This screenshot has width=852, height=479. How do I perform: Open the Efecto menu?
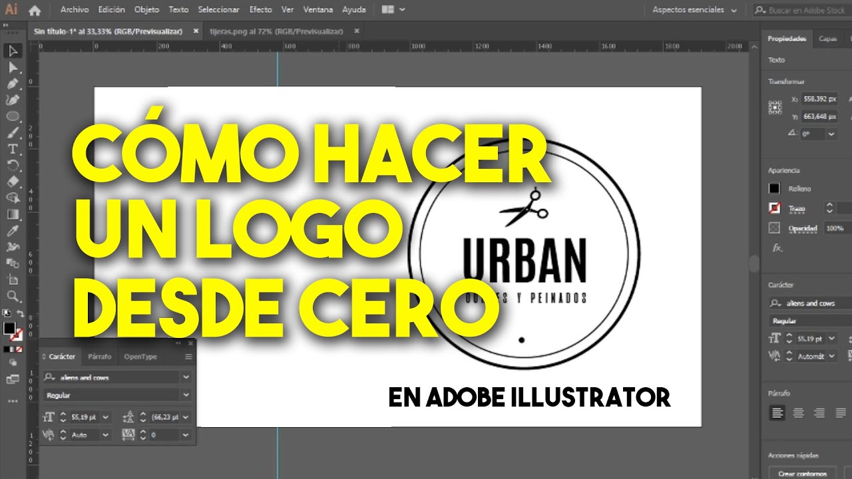261,10
